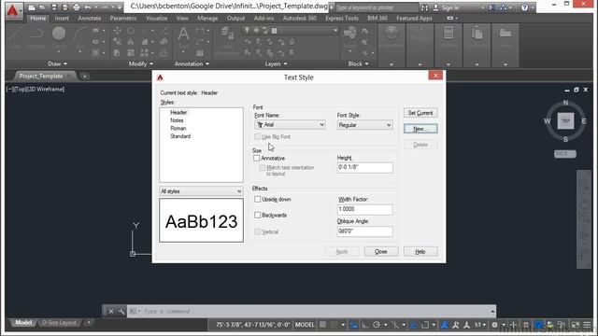Close the command line with X icon
The width and height of the screenshot is (598, 336).
(x=111, y=311)
